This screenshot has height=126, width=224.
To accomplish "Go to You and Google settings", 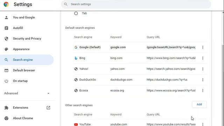I will coord(24,17).
